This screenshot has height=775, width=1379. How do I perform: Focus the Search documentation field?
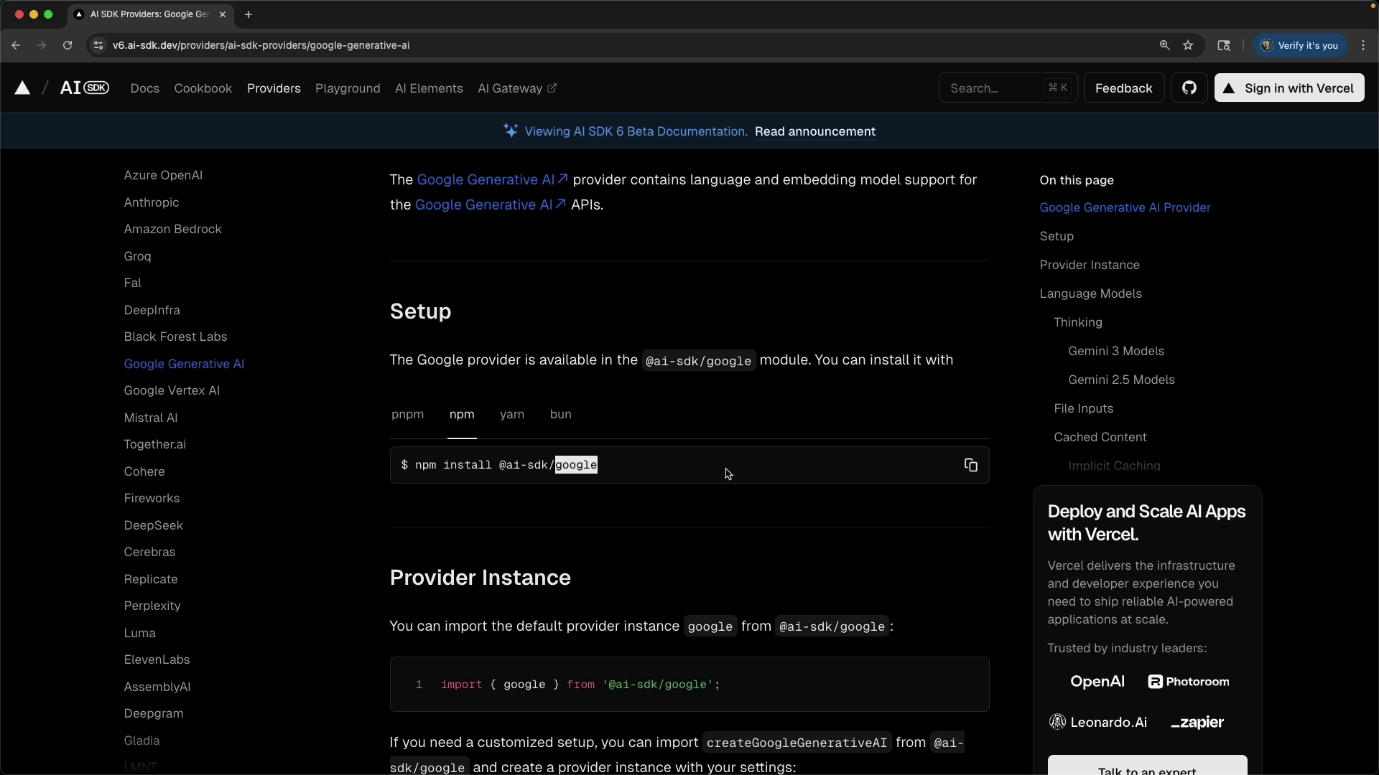point(1008,88)
